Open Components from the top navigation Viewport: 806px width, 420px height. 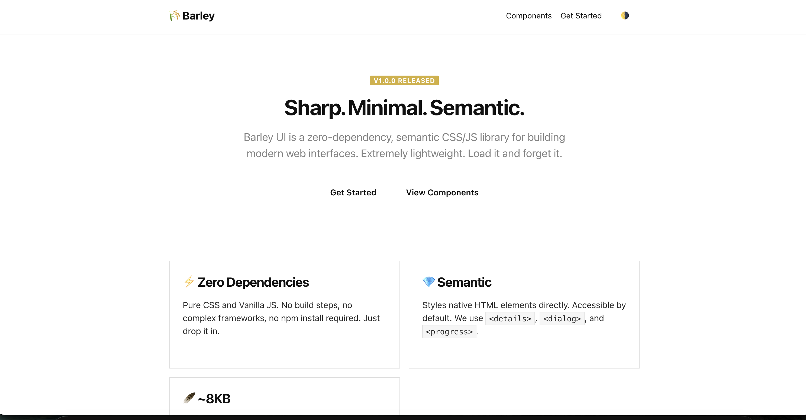click(x=528, y=16)
